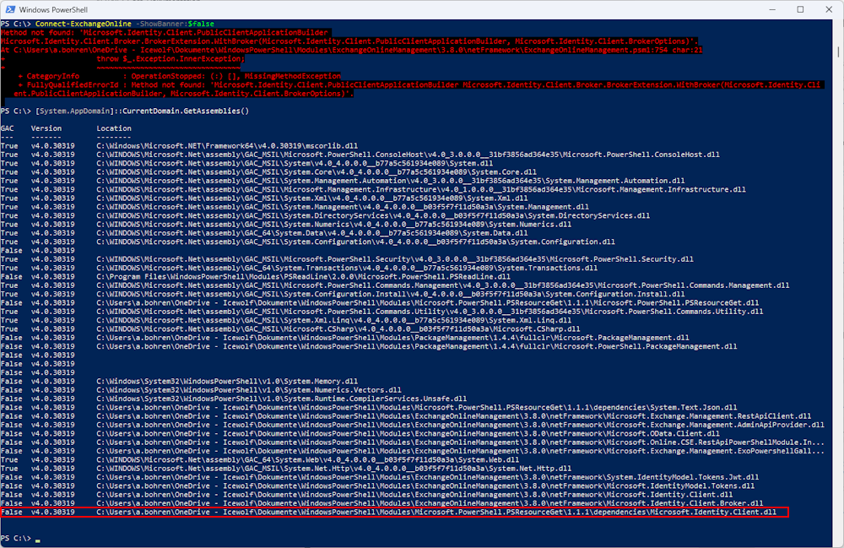
Task: Click the System.Configuration.dll path row
Action: pos(356,241)
